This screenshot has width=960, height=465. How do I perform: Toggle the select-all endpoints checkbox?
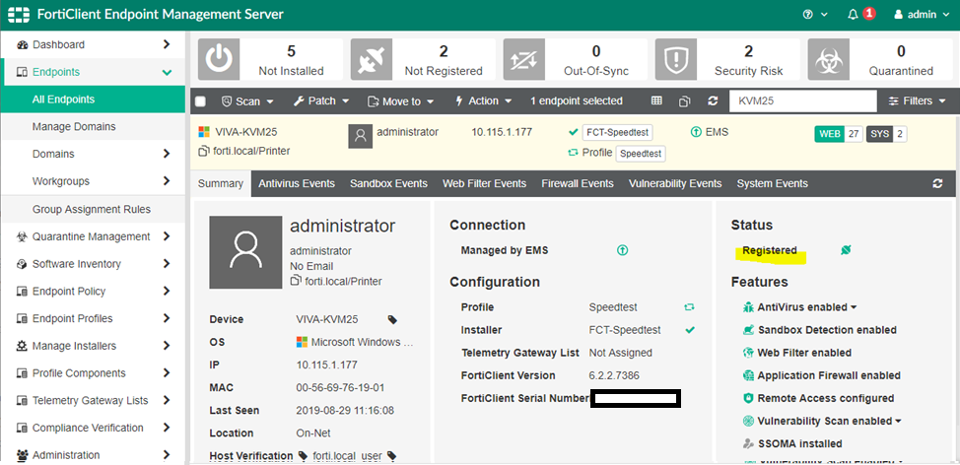pyautogui.click(x=201, y=101)
